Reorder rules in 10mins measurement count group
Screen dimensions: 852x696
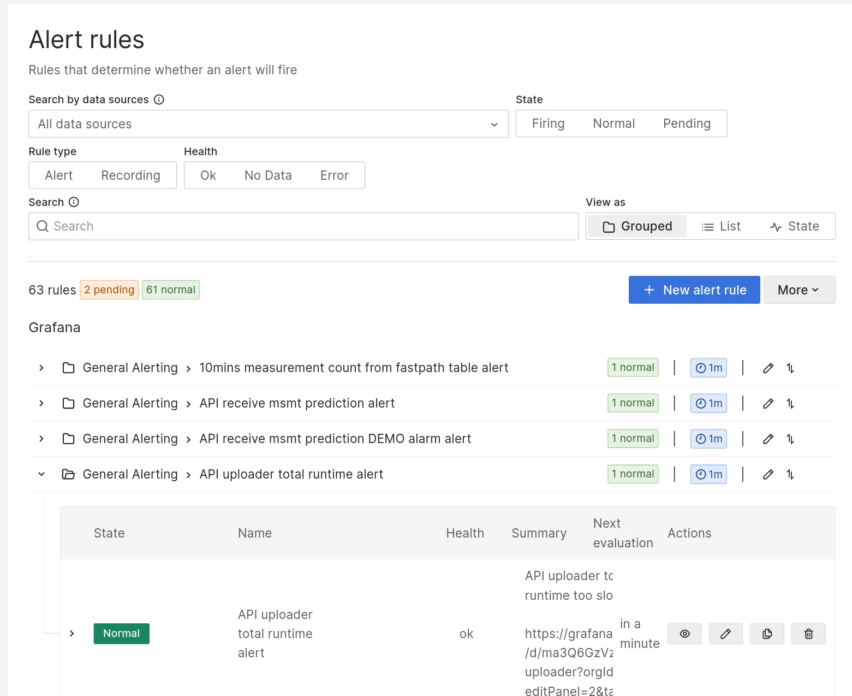(x=790, y=368)
